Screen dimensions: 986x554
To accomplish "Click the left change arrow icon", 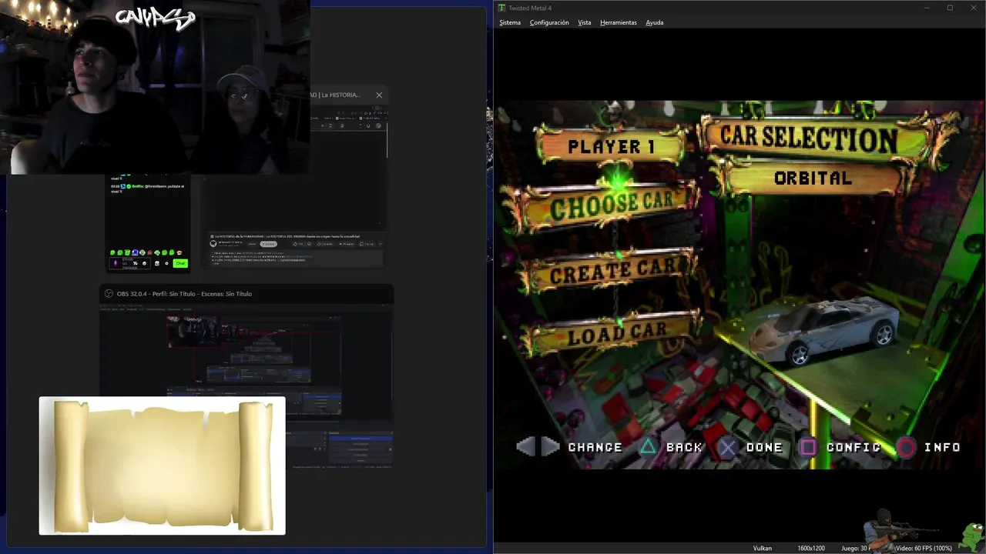I will (525, 446).
